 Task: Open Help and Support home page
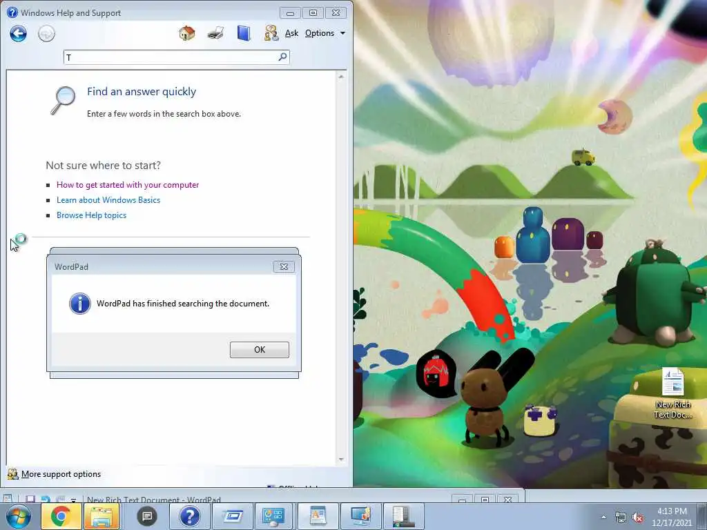[x=186, y=33]
